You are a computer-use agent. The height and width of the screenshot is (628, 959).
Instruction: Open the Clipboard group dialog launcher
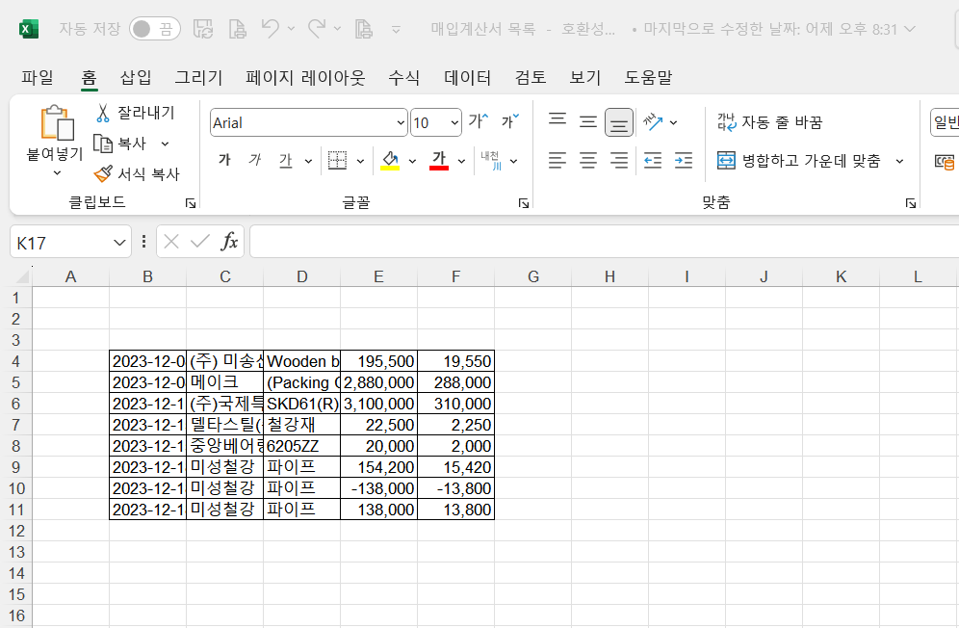(x=191, y=203)
